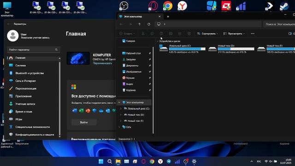Select Приложения in Settings sidebar
The image size is (295, 166).
[x=33, y=96]
